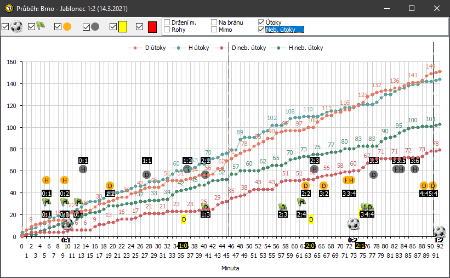Click the orange circle icon in toolbar
This screenshot has height=278, width=450.
[x=67, y=26]
